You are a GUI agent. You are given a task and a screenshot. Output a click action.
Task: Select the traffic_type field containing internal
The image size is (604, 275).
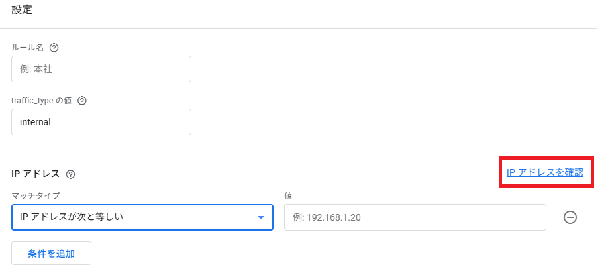101,122
